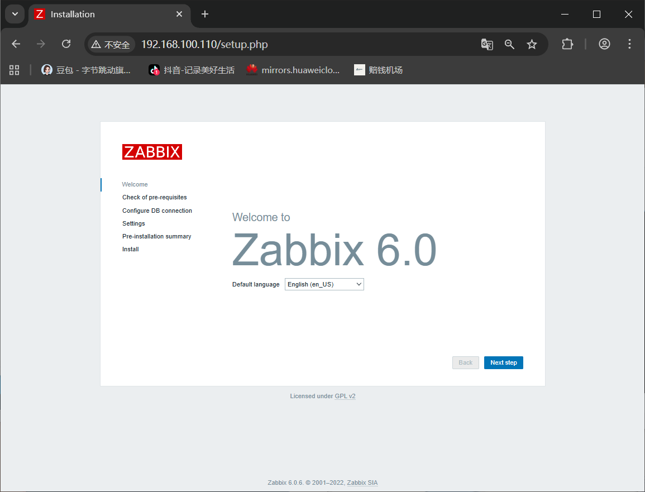Select the Welcome step in sidebar
Image resolution: width=645 pixels, height=492 pixels.
tap(135, 184)
